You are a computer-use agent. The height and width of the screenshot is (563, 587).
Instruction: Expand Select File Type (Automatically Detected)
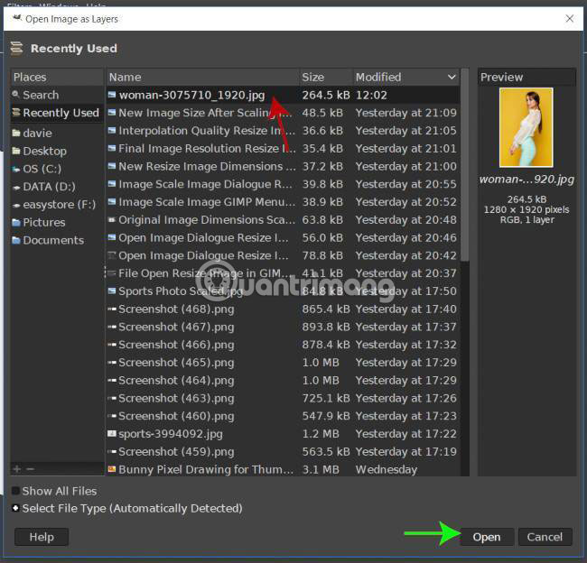tap(15, 508)
